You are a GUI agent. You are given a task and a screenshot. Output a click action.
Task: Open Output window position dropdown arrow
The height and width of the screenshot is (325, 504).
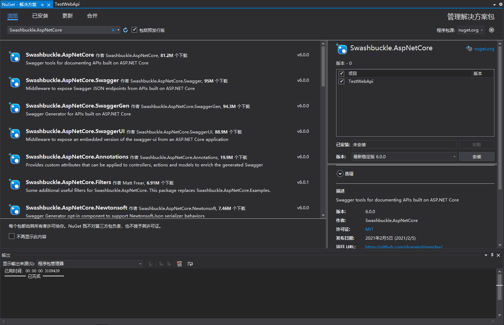click(x=486, y=255)
